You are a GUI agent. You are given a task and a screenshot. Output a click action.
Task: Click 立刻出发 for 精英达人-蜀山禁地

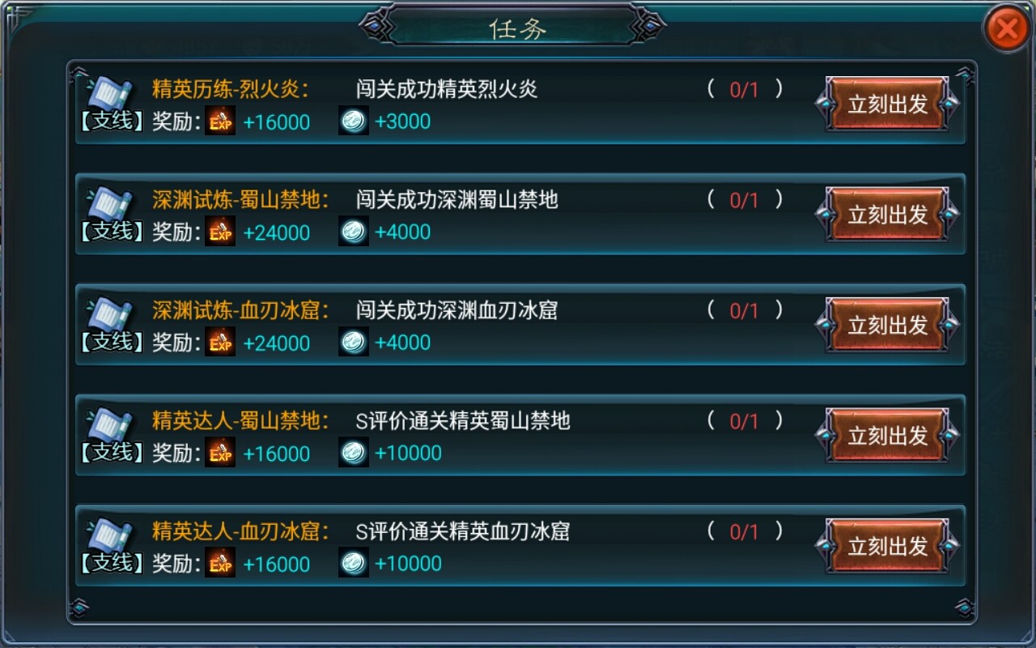click(x=887, y=436)
